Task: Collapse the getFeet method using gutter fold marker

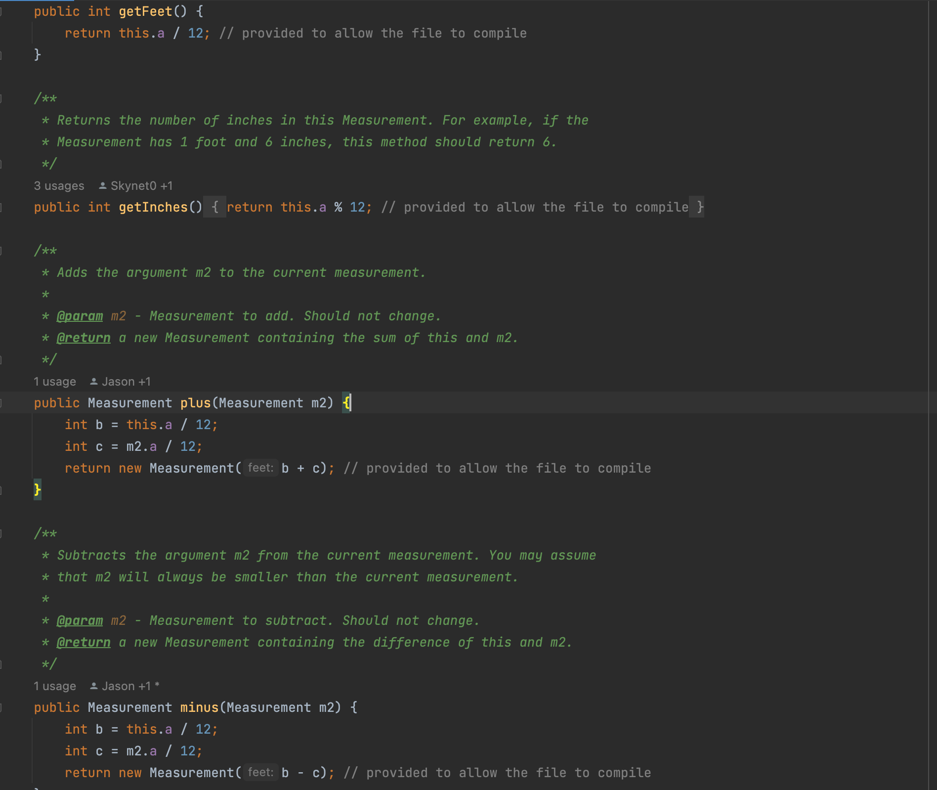Action: [x=1, y=11]
